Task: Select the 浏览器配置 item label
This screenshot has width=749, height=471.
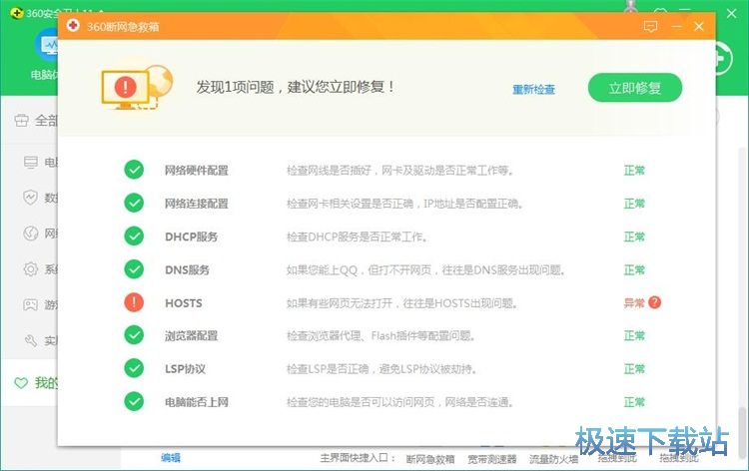Action: (191, 336)
